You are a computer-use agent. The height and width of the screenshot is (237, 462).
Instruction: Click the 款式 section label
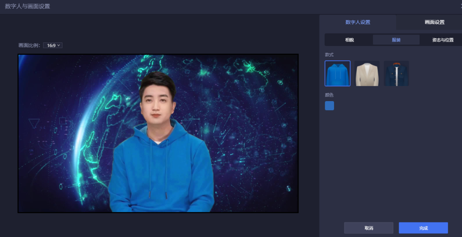click(x=329, y=54)
